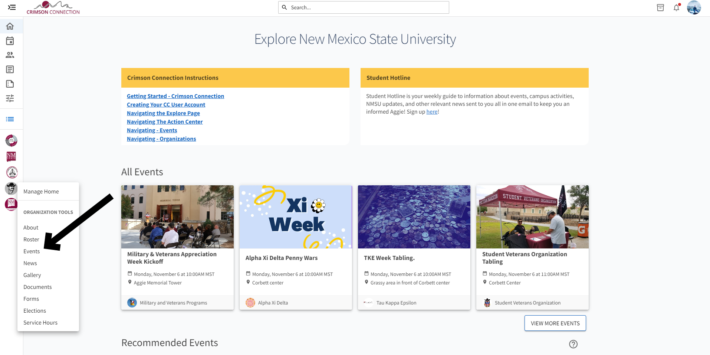
Task: Click the Organizations people icon in sidebar
Action: click(10, 55)
